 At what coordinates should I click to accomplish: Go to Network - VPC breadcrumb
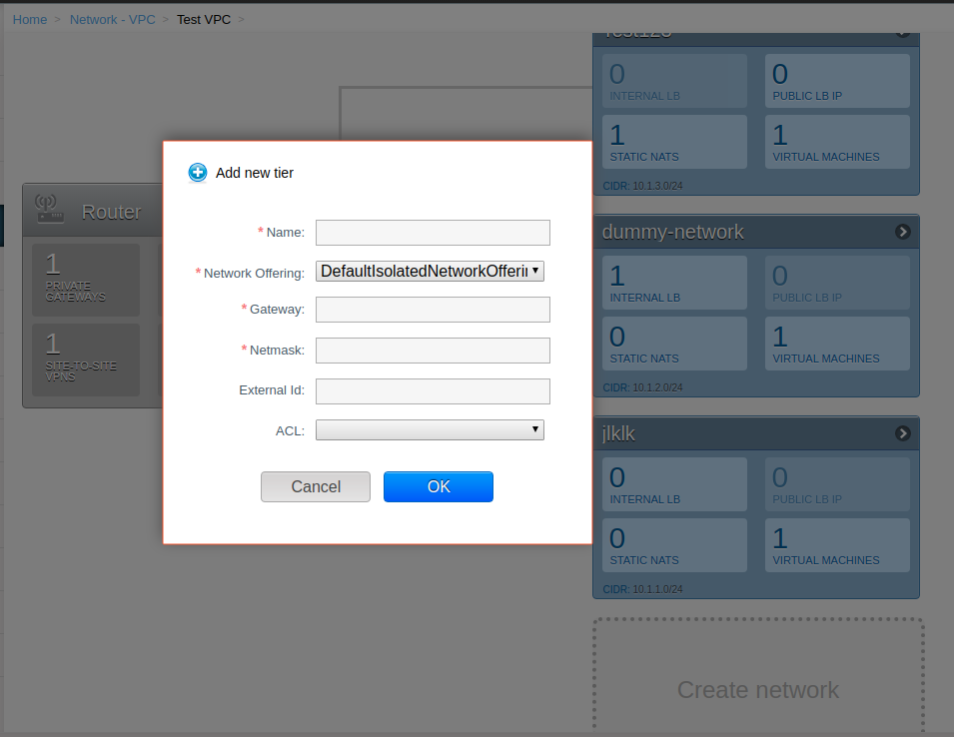[113, 19]
